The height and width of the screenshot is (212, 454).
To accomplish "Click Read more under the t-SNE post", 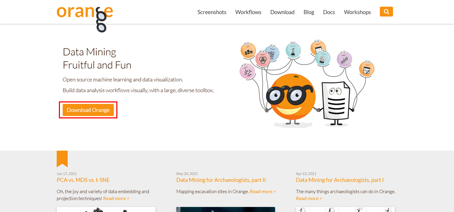I will tap(116, 198).
